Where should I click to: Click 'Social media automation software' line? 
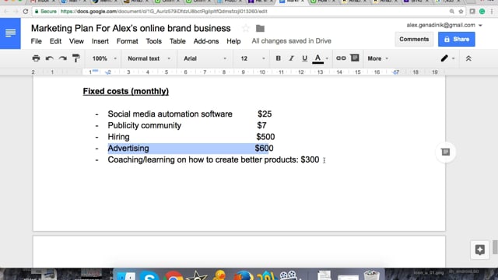tap(170, 114)
